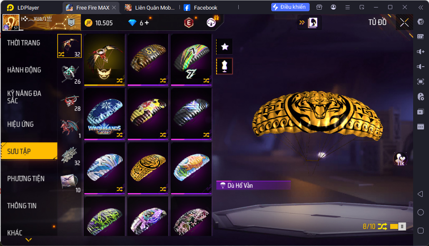The height and width of the screenshot is (246, 429).
Task: Toggle shuffle on the Leo zodiac parachute
Action: click(163, 81)
